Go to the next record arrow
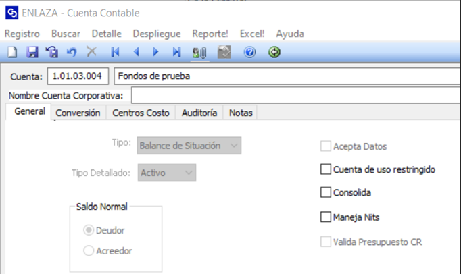This screenshot has width=461, height=274. pos(156,52)
